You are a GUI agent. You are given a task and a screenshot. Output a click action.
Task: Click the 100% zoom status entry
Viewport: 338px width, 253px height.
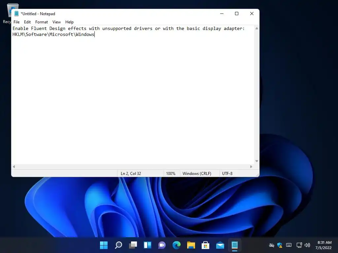click(171, 173)
